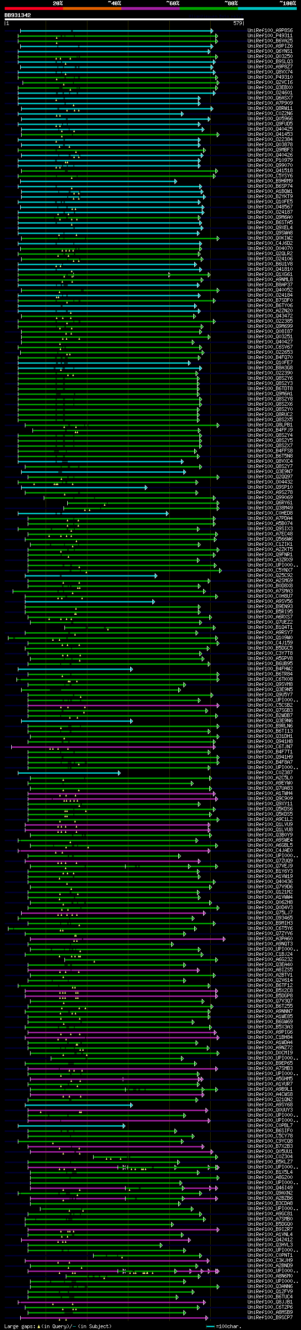Pick the UniRef100_C5YSY6 hit name
The height and width of the screenshot is (1330, 301).
pyautogui.click(x=270, y=176)
